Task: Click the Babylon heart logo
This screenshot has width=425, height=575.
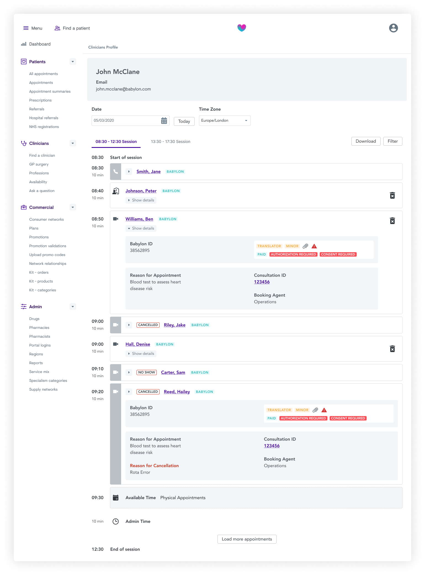Action: point(241,28)
